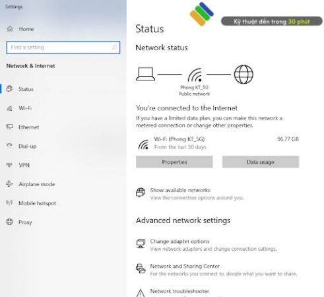The image size is (324, 297).
Task: Click the Change adapter options monitor icon
Action: coord(141,244)
